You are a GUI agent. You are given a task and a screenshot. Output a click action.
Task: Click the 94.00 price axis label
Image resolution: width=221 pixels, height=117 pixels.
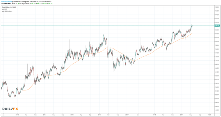(x=217, y=15)
